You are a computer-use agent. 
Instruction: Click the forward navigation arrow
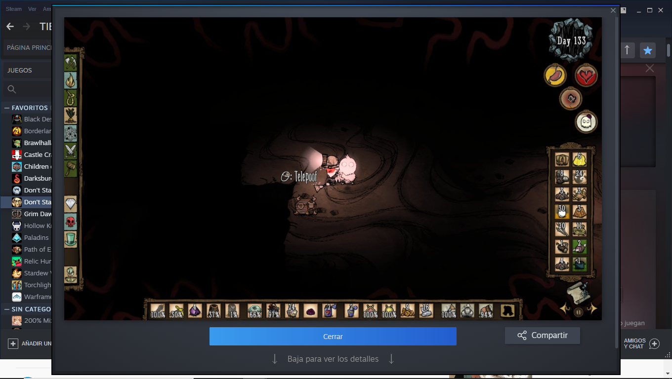[27, 27]
